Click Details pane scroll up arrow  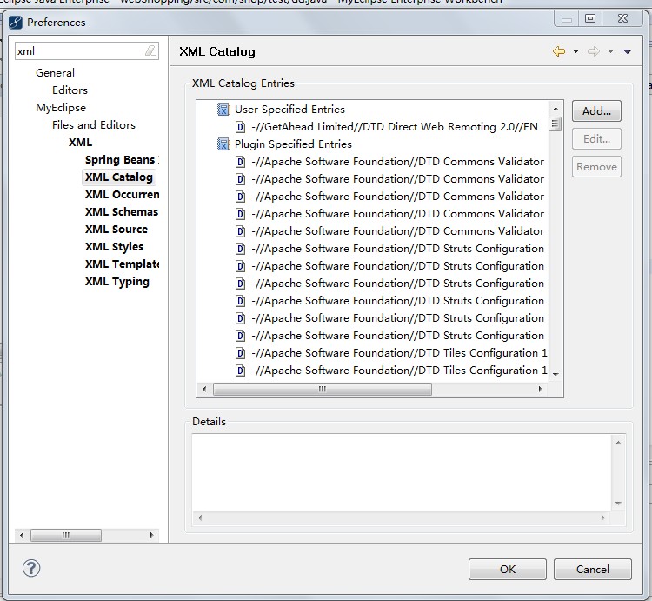point(618,443)
